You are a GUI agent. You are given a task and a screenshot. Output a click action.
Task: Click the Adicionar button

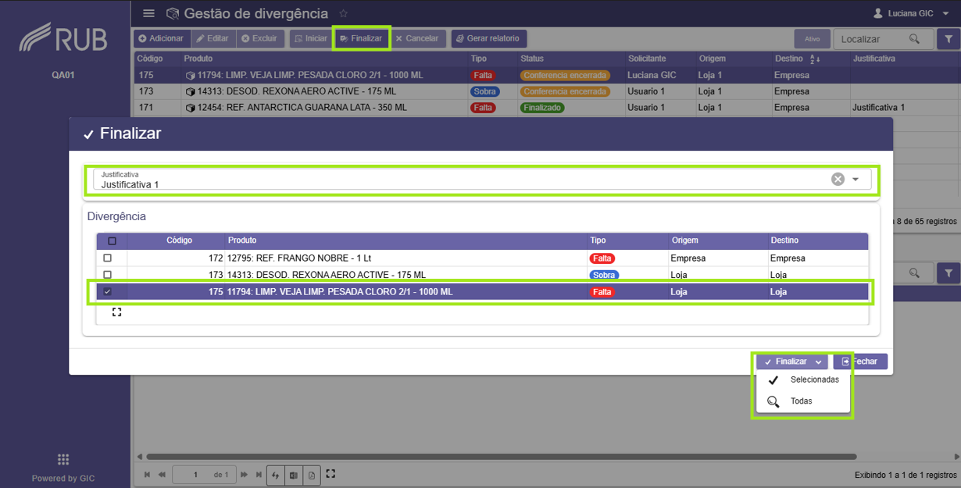(161, 38)
